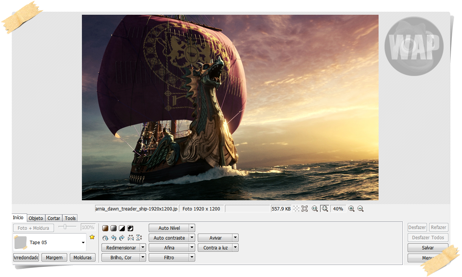Click the Auto contraste button
Screen dimensions: 462x277
pyautogui.click(x=169, y=238)
